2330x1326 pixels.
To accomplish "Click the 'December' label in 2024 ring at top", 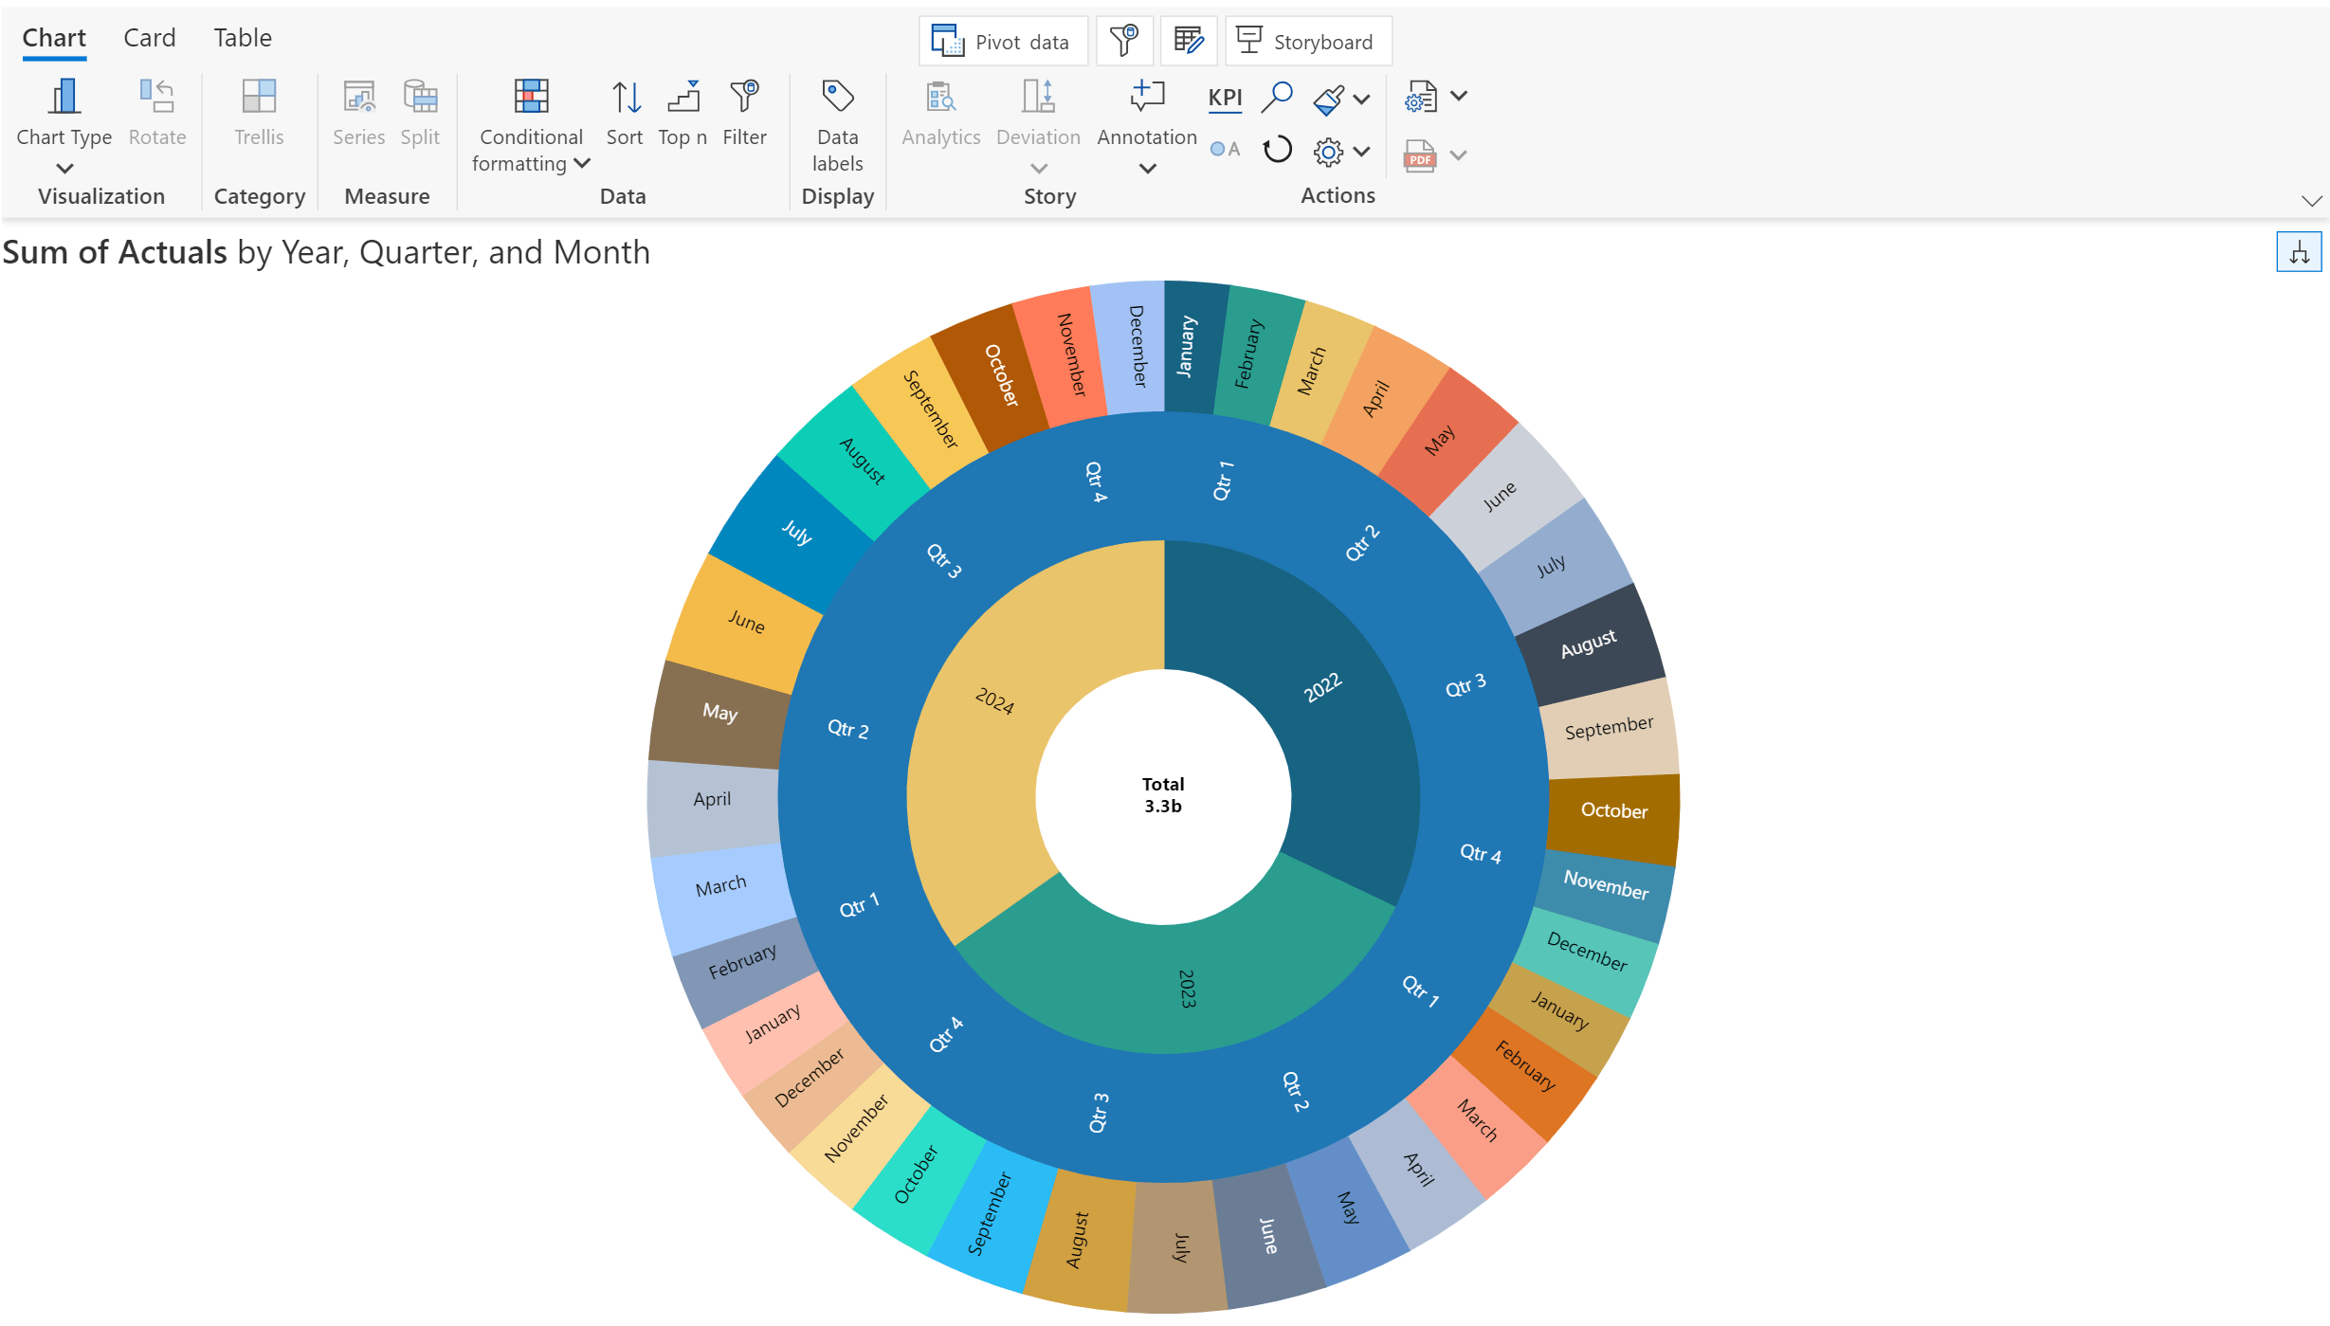I will (1138, 345).
